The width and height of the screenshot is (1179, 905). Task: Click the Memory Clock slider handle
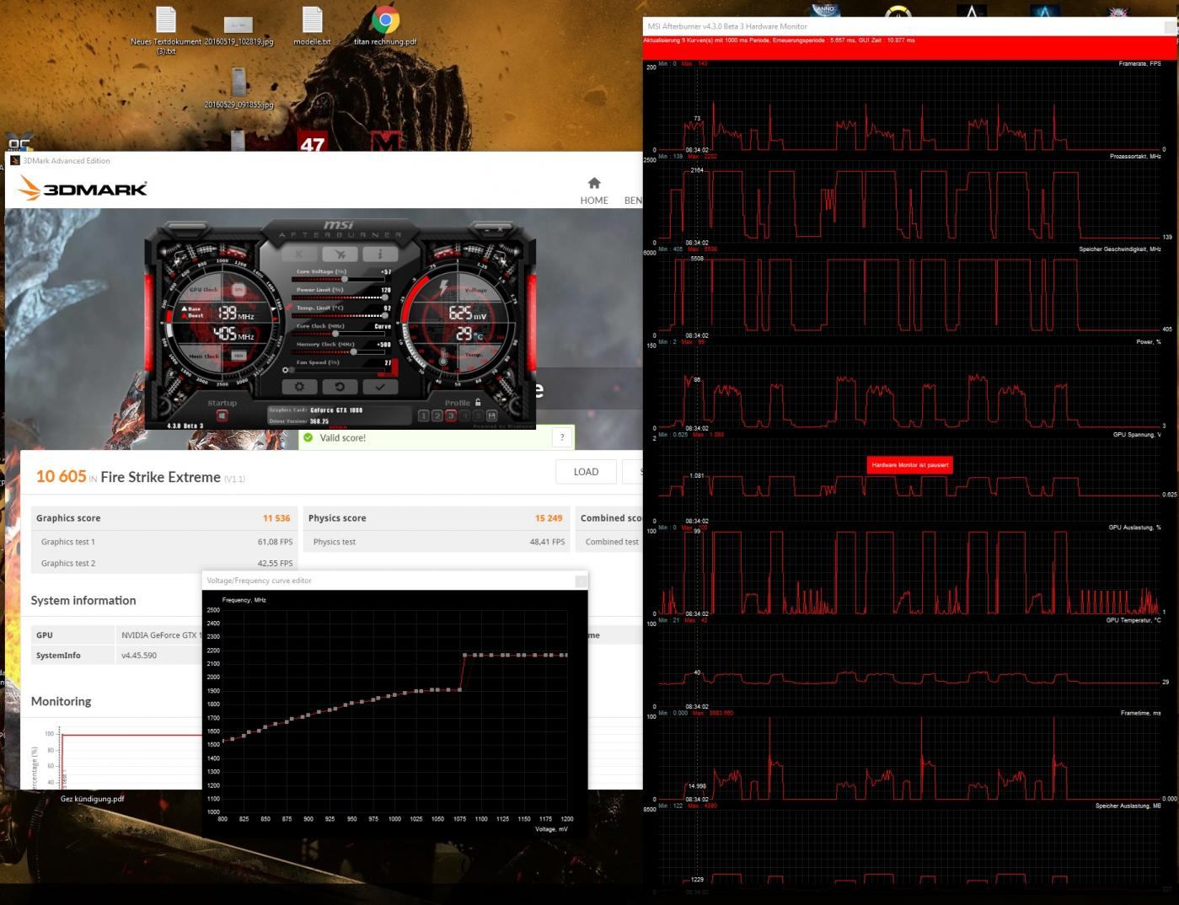coord(353,351)
